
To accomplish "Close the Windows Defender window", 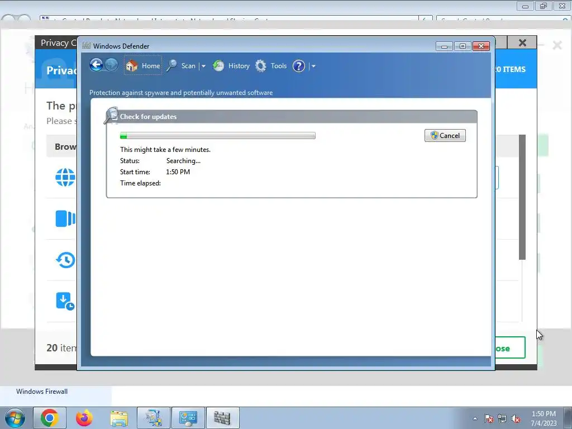I will [481, 46].
